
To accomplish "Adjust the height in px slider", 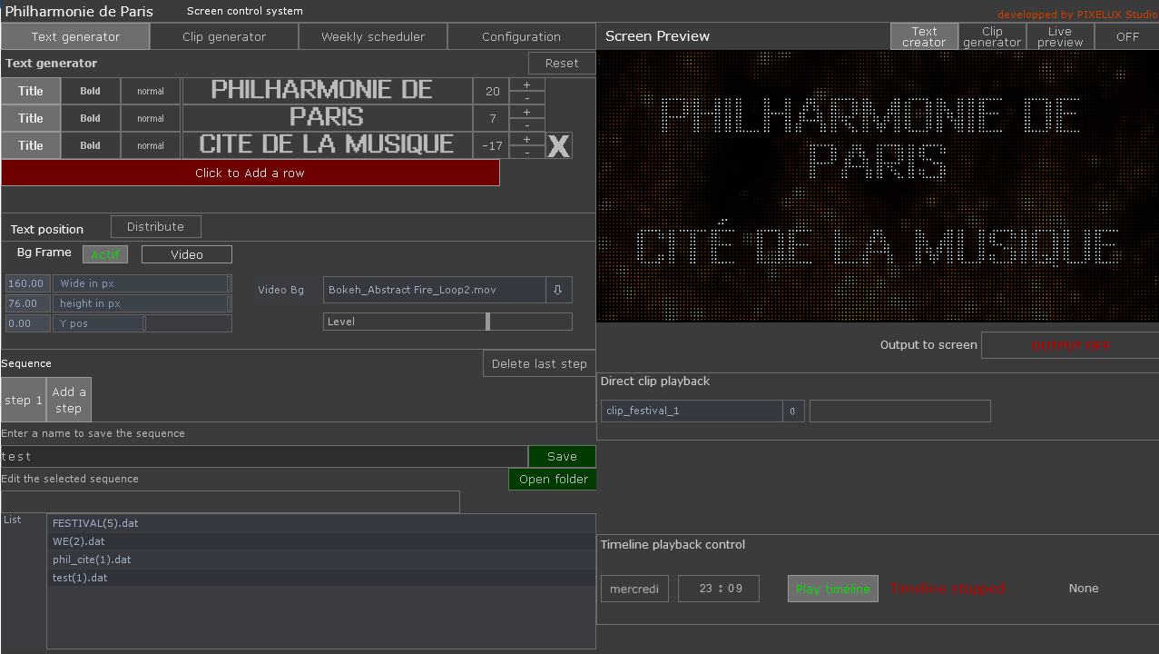I will 142,303.
